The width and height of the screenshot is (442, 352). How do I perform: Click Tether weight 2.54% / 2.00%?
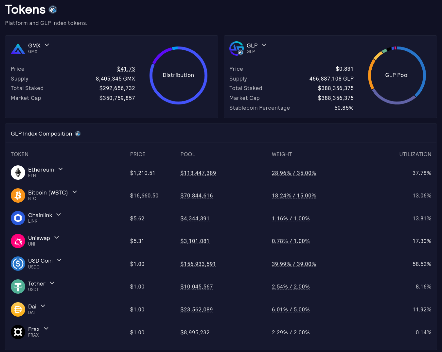point(291,287)
